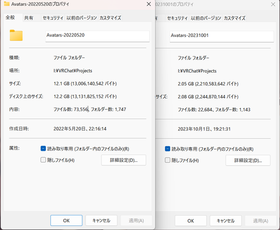
Task: Close the Avatars-20220520 properties window
Action: 148,4
